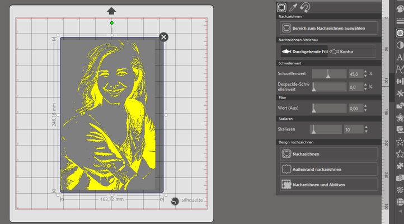Image resolution: width=404 pixels, height=224 pixels.
Task: Click the Schwellenwert slider handle
Action: point(328,73)
